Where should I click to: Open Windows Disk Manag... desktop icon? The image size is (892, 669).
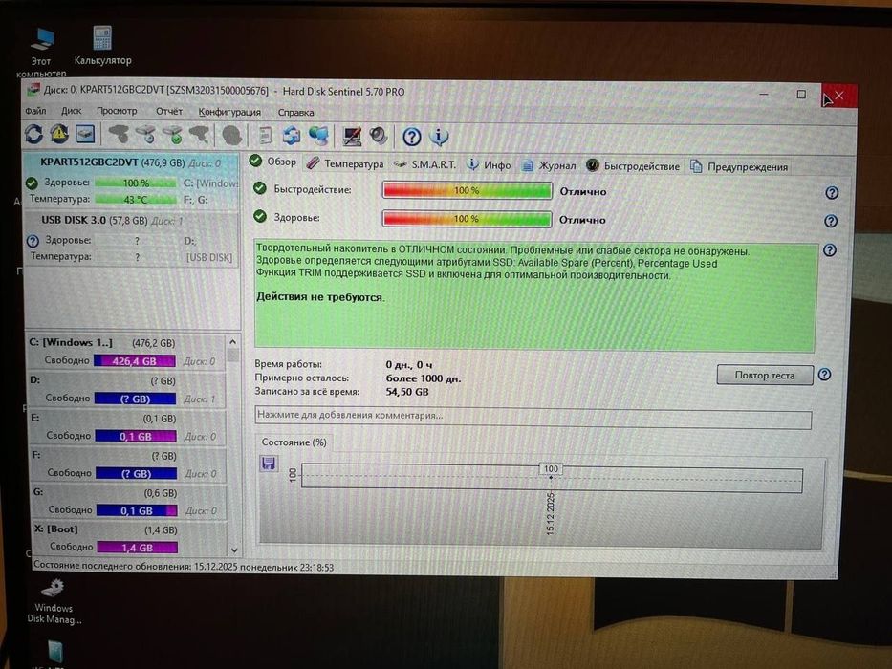pos(54,601)
